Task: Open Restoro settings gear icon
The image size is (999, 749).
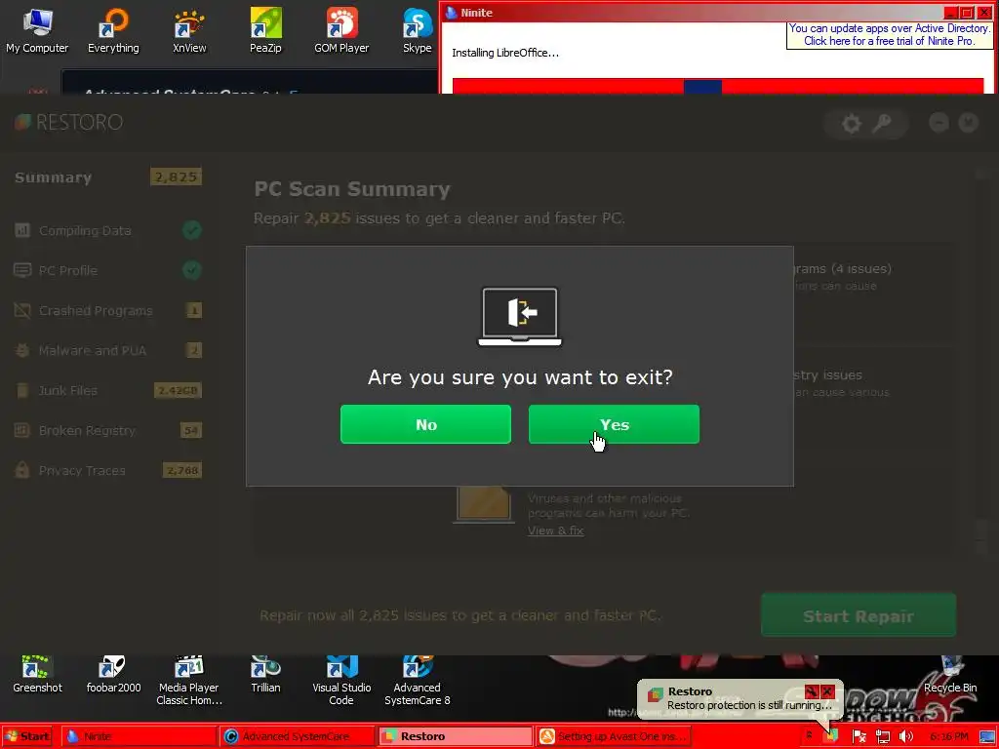Action: tap(851, 123)
